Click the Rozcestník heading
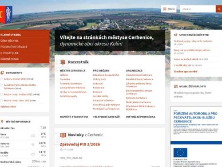222x167 pixels. (x=78, y=62)
